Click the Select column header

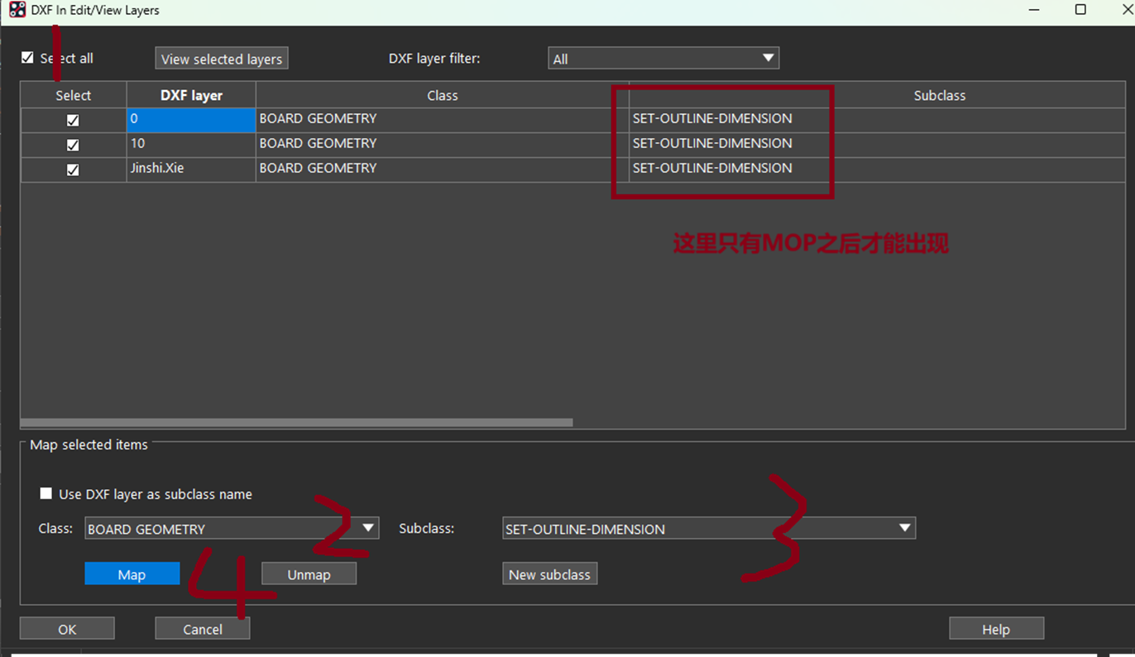(74, 95)
